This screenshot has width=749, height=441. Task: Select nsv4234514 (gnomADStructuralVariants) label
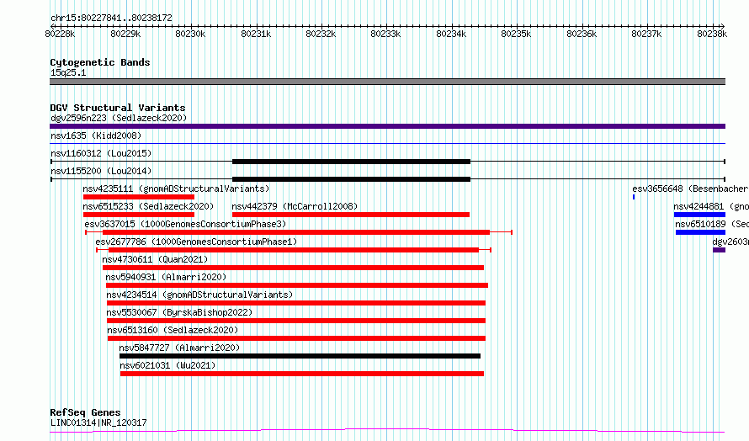click(199, 295)
